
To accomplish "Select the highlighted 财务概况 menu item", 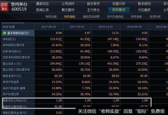I will (x=119, y=10).
